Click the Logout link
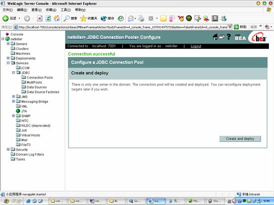274x205 pixels. pyautogui.click(x=196, y=46)
